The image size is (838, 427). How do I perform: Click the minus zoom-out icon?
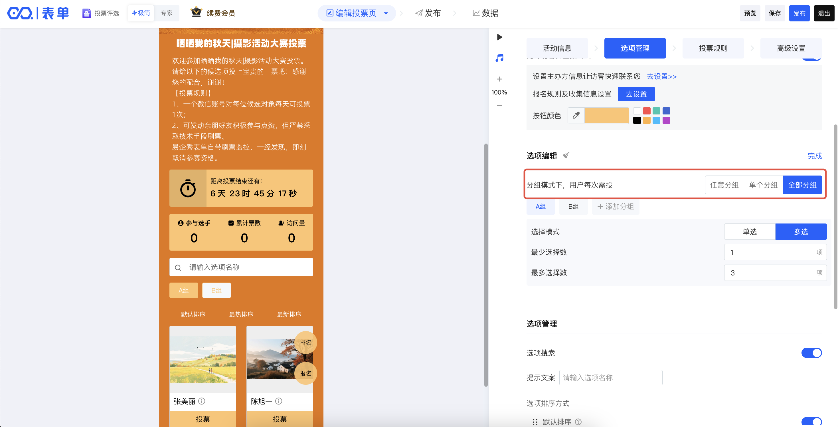(499, 105)
